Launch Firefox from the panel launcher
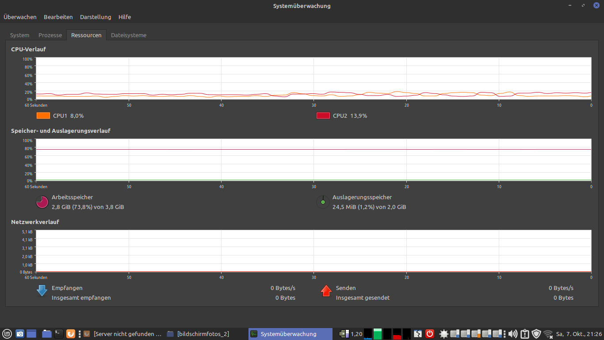 pyautogui.click(x=71, y=334)
